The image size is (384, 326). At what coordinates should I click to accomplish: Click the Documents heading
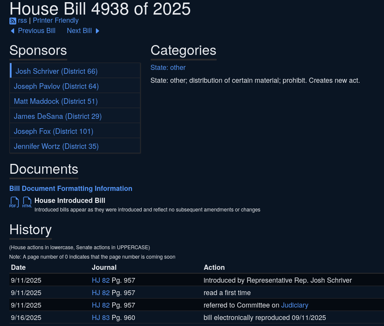coord(44,169)
